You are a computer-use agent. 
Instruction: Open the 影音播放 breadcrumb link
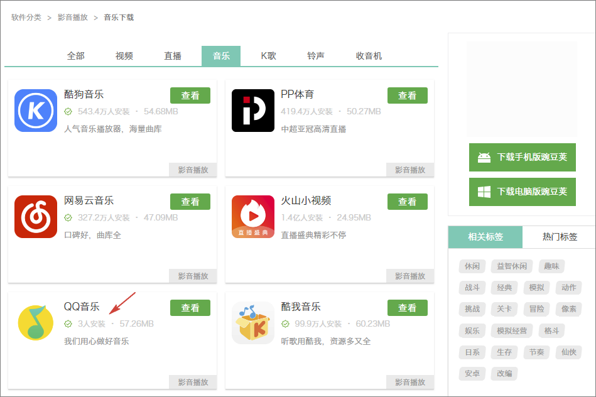click(73, 18)
